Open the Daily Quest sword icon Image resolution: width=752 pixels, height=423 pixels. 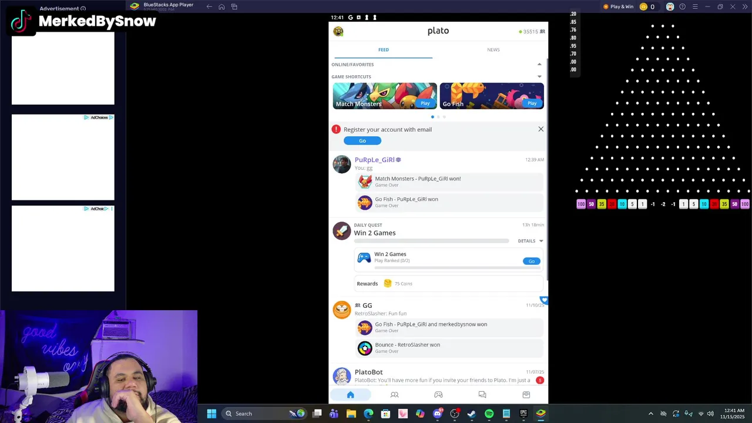(341, 230)
